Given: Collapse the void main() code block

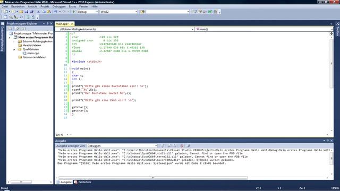Looking at the screenshot, I should pyautogui.click(x=70, y=68).
